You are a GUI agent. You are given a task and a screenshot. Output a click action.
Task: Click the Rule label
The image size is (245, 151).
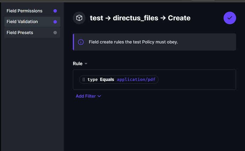[x=77, y=64]
